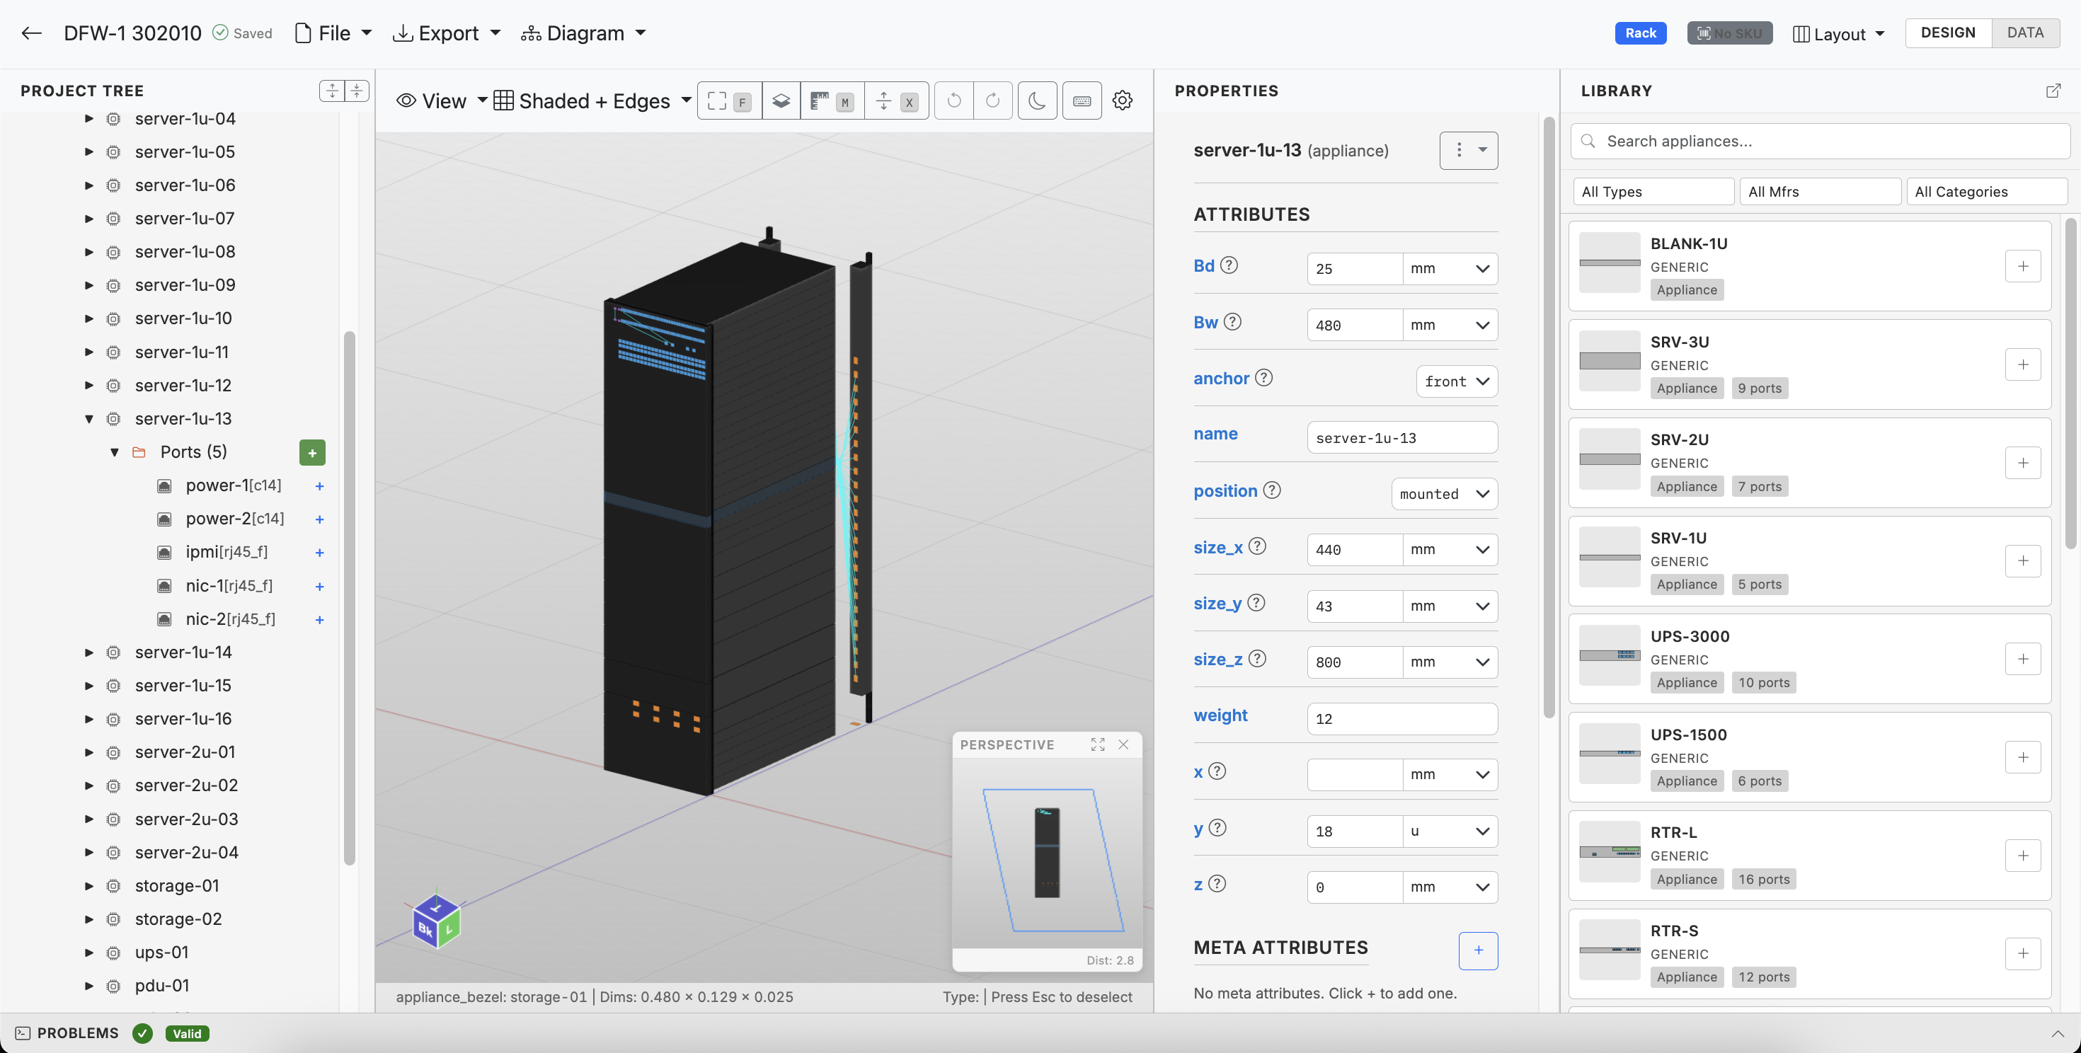Enable dark mode with the moon icon
The width and height of the screenshot is (2081, 1053).
pyautogui.click(x=1036, y=100)
